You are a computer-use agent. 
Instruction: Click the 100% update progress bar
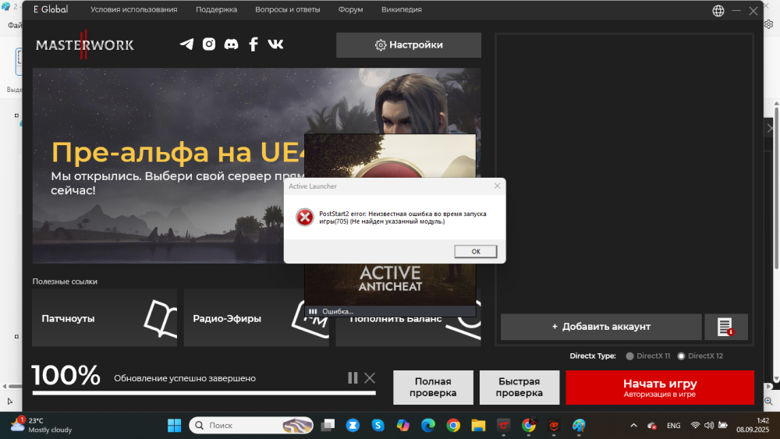point(203,392)
